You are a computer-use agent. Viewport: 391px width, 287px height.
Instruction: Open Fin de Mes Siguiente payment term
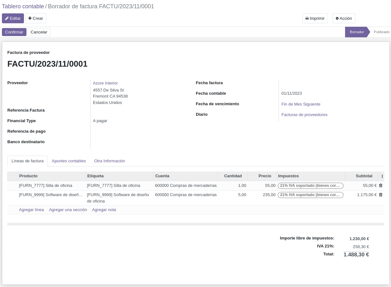tap(301, 104)
